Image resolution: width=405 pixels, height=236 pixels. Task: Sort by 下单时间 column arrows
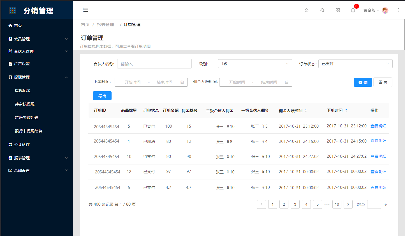pos(346,110)
